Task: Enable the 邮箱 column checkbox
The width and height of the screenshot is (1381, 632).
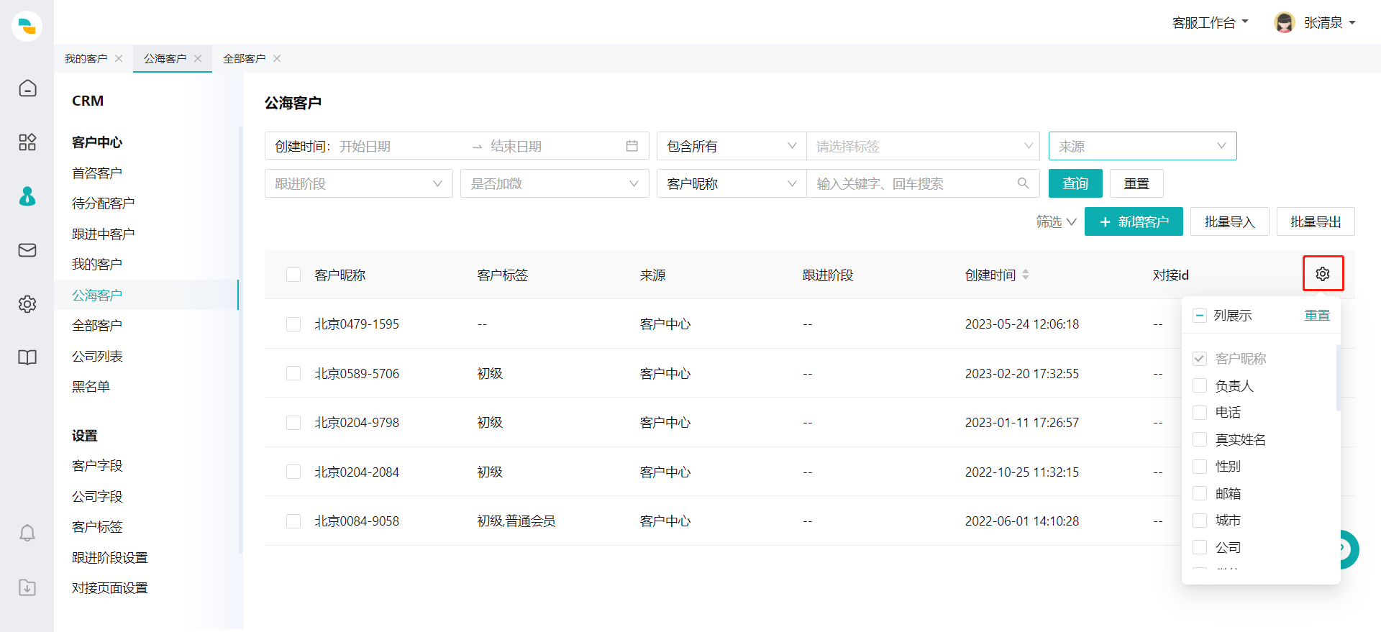Action: 1200,493
